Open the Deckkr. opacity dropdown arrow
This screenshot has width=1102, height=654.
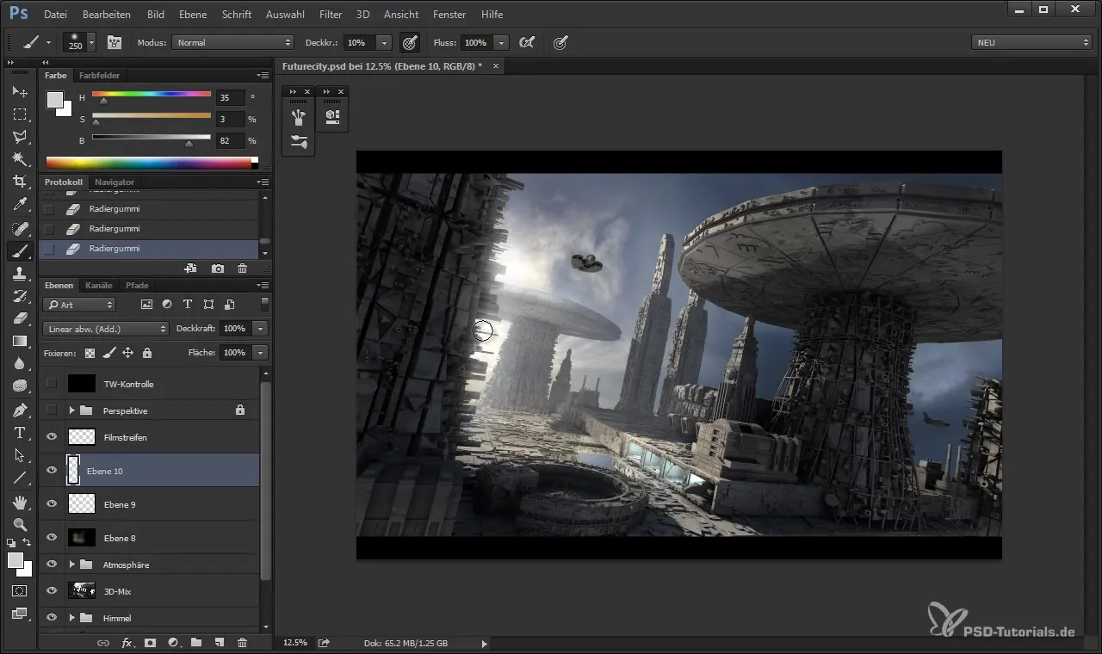(385, 42)
